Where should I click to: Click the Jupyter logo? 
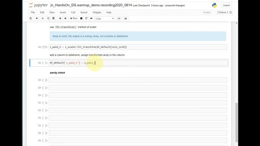point(38,5)
